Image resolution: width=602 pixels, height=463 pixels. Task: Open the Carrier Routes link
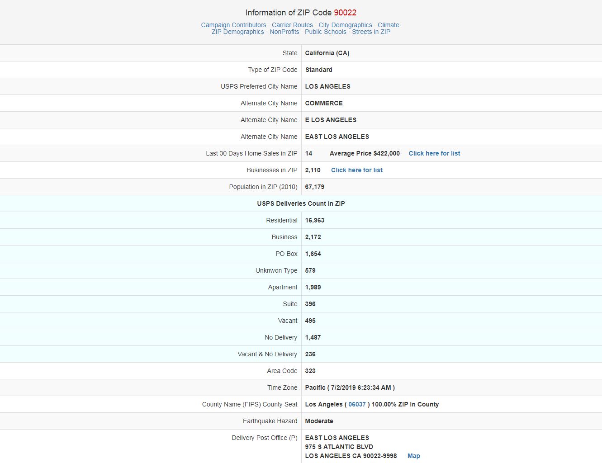point(292,25)
